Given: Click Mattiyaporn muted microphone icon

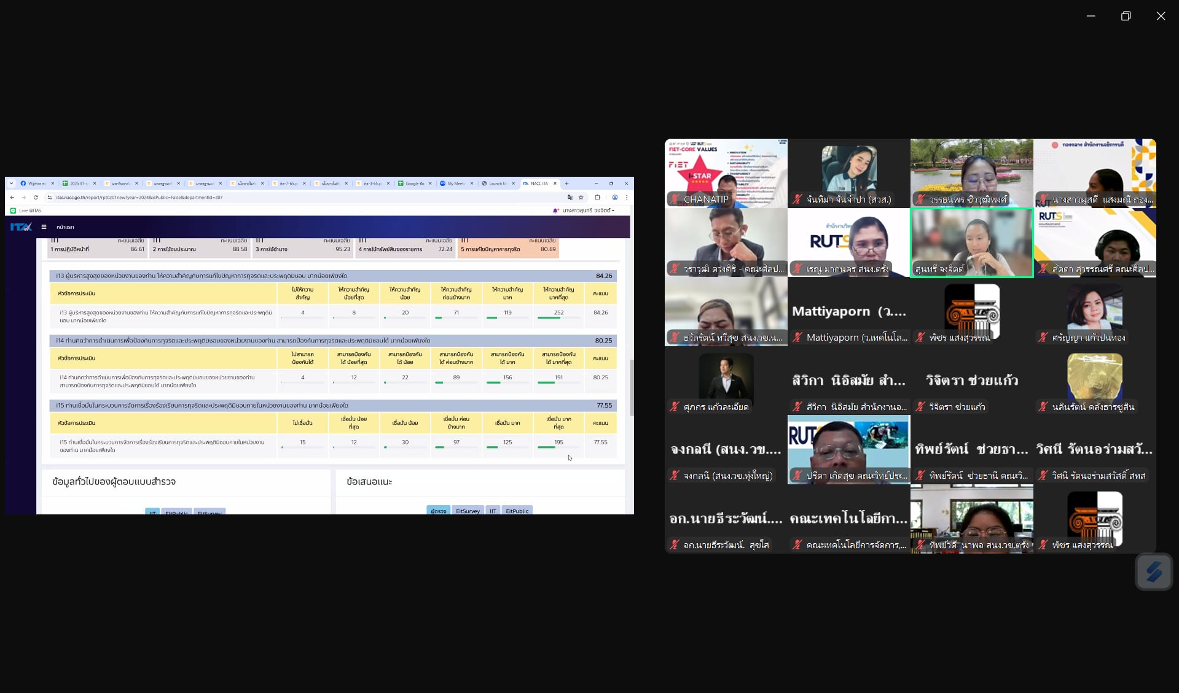Looking at the screenshot, I should tap(797, 338).
